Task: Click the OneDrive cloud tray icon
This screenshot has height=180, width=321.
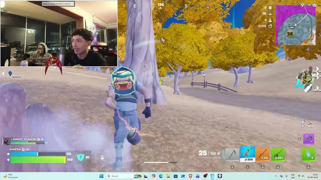Action: [281, 176]
